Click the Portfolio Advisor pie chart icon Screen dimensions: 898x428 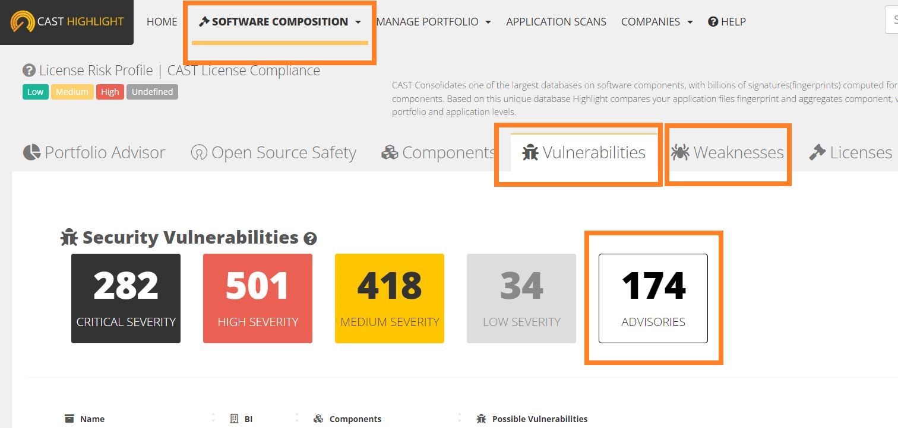[31, 152]
